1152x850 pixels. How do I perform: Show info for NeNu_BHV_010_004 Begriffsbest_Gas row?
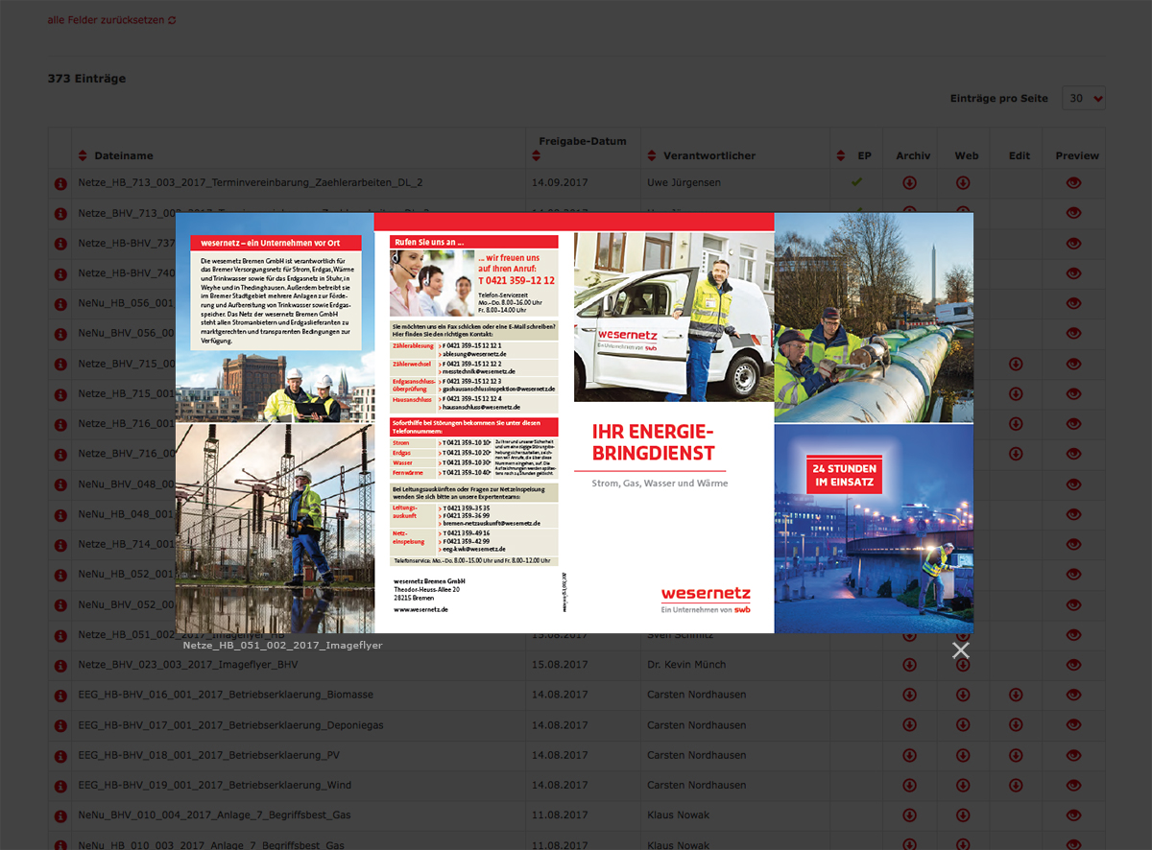pos(60,816)
